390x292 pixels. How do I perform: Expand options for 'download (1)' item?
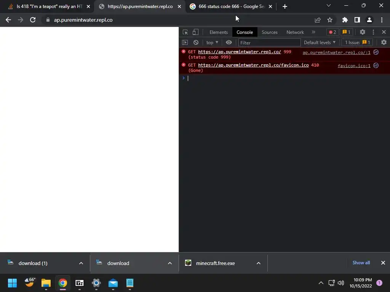pos(81,263)
